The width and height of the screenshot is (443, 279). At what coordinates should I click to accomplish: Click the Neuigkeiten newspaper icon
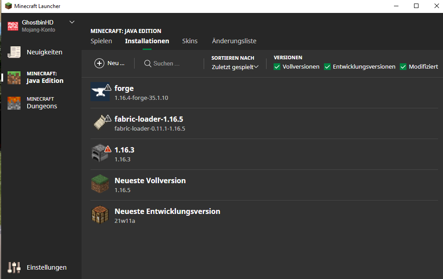pyautogui.click(x=14, y=52)
